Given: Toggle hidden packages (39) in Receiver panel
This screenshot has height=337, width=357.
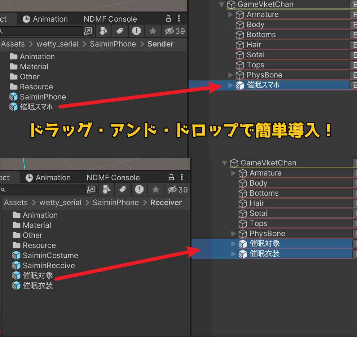Looking at the screenshot, I should pyautogui.click(x=177, y=189).
